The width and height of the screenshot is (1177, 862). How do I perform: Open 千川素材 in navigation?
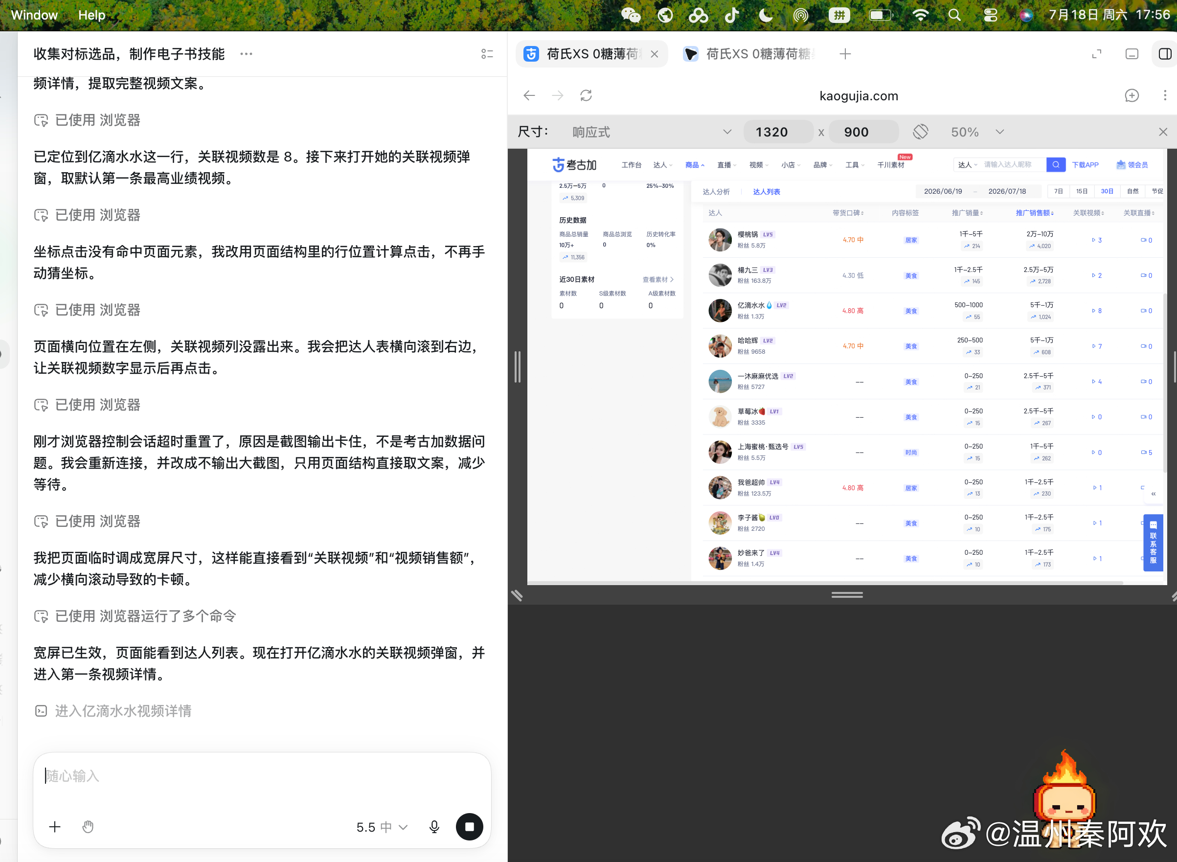click(890, 165)
